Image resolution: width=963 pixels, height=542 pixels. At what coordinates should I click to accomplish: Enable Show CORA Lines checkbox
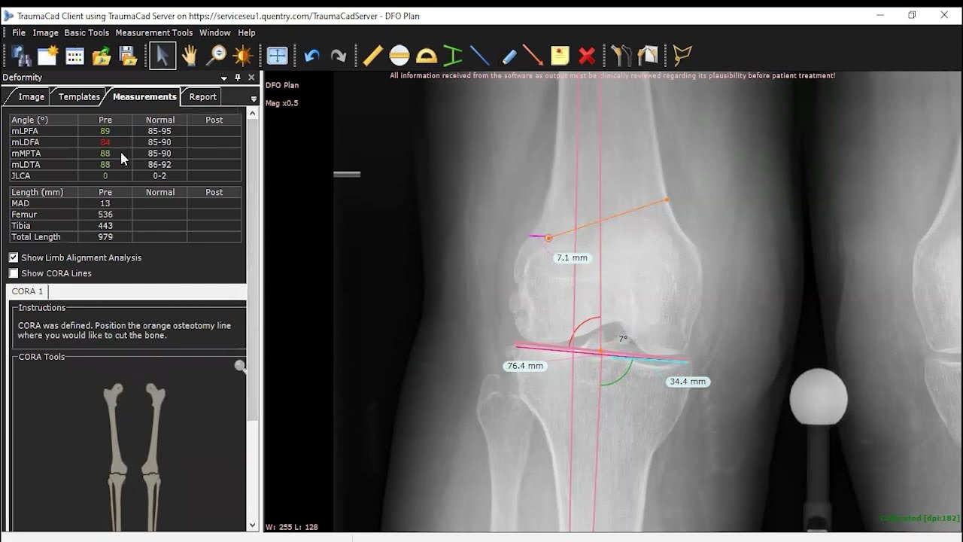(x=14, y=273)
